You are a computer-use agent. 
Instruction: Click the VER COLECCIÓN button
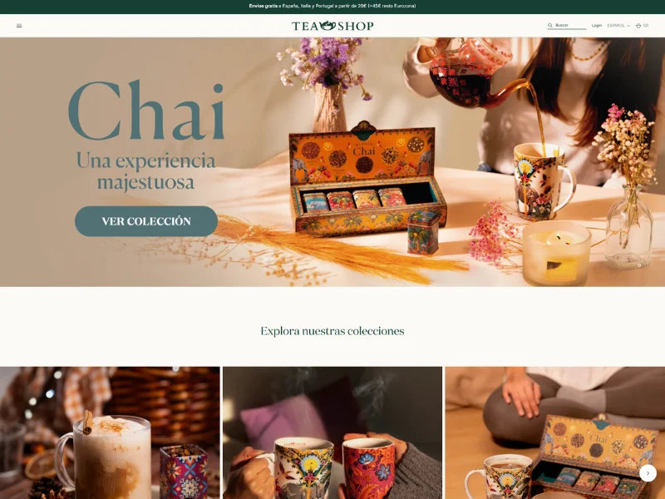146,221
